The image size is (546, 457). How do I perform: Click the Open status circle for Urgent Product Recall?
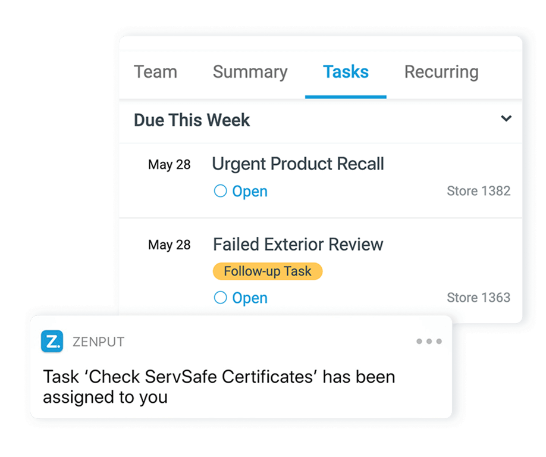tap(220, 191)
